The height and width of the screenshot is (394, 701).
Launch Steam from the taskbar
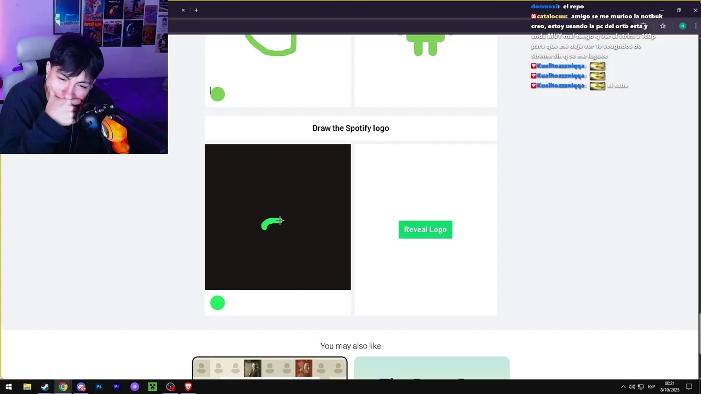click(x=45, y=387)
